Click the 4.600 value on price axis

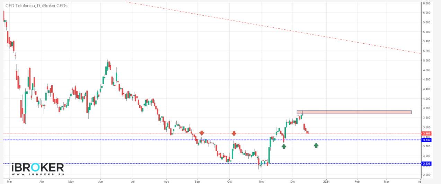(426, 80)
